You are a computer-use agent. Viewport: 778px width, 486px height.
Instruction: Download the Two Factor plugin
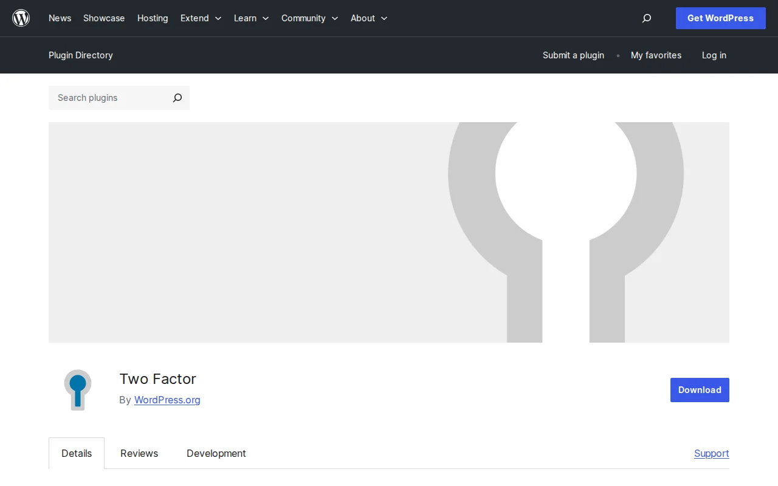point(699,389)
